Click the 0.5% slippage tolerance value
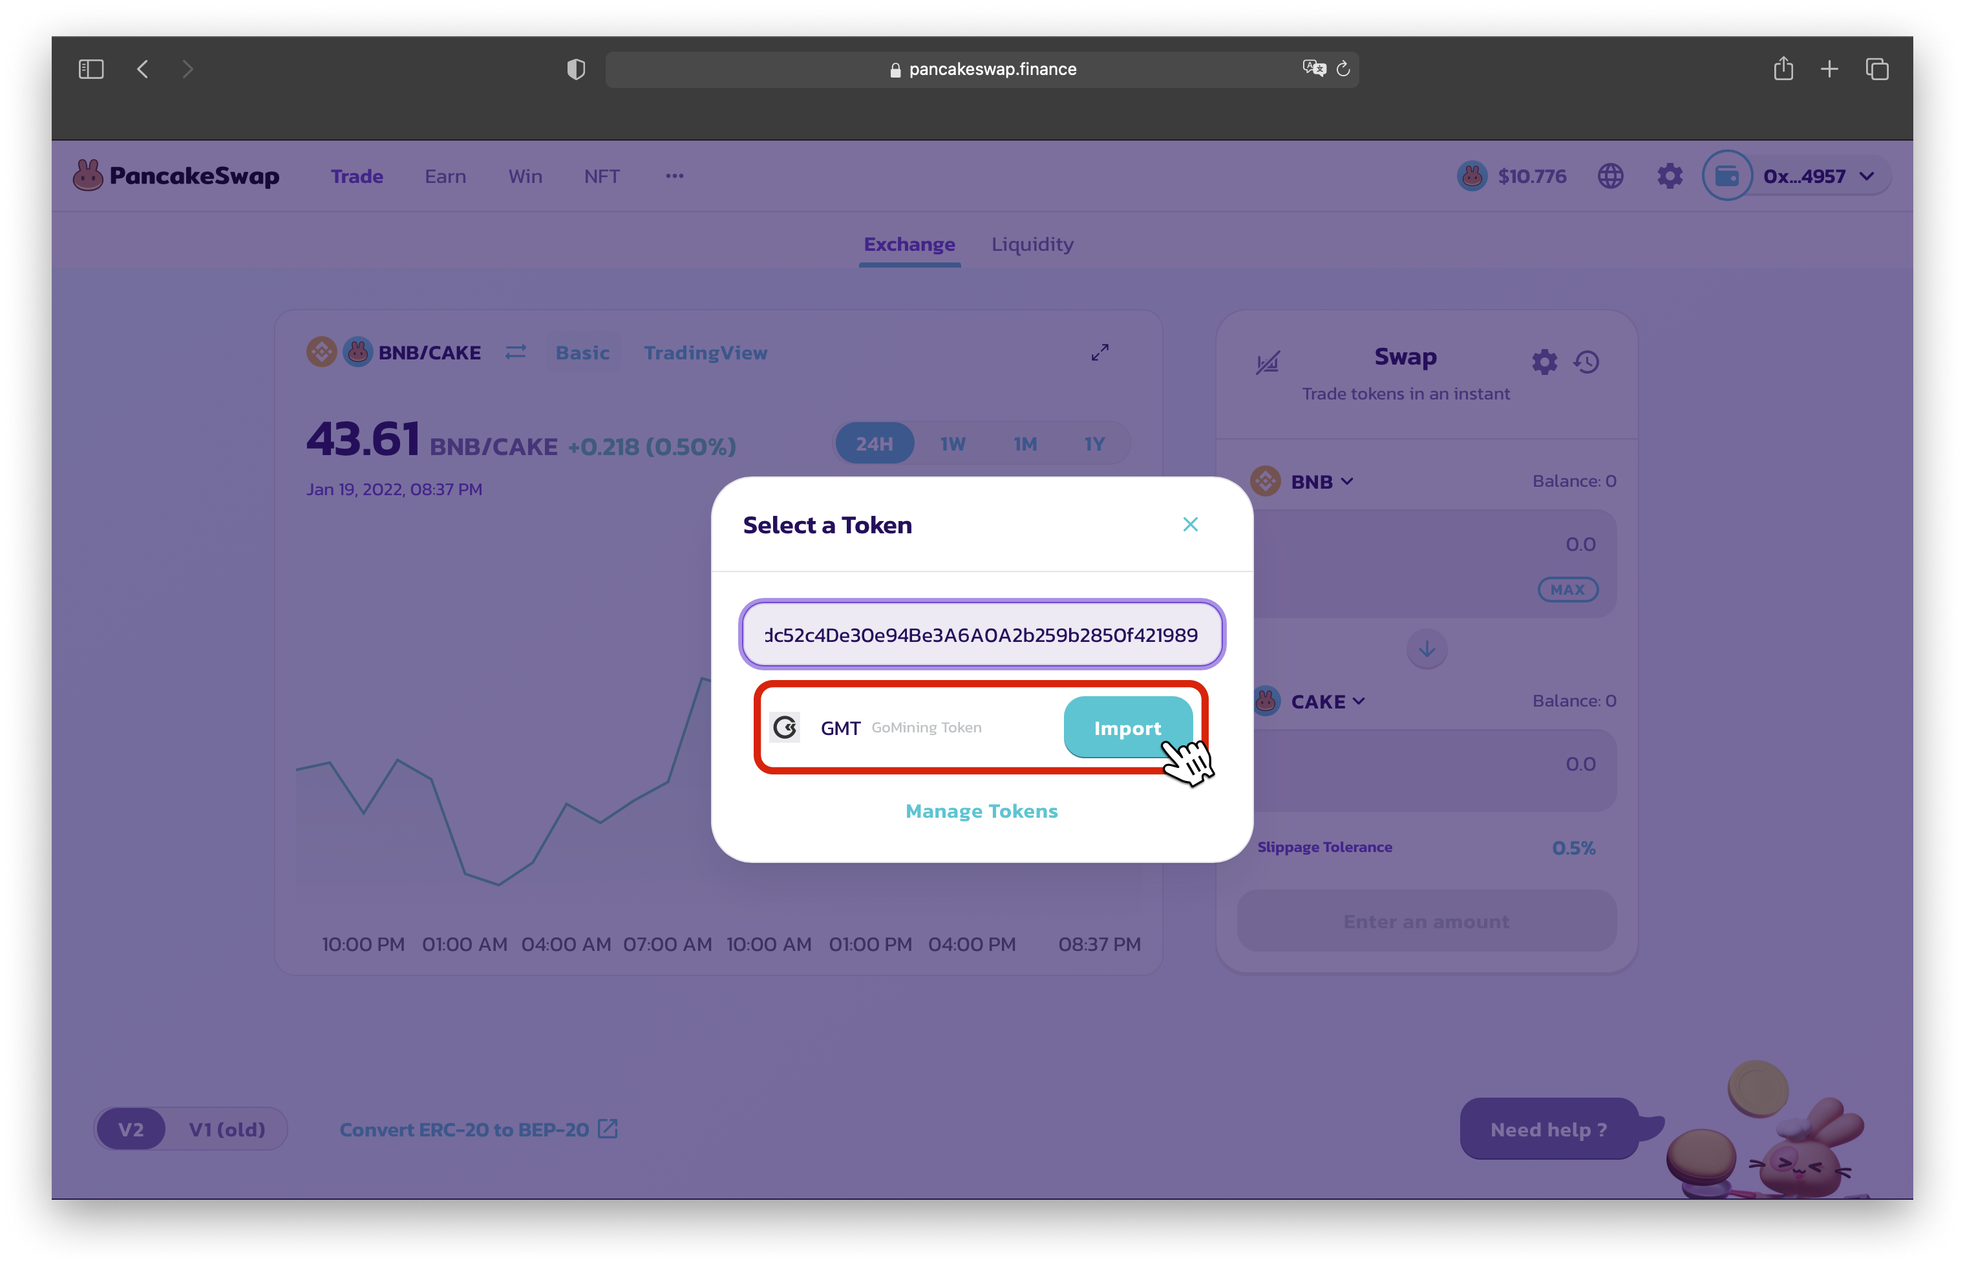Viewport: 1965px width, 1267px height. (1573, 847)
